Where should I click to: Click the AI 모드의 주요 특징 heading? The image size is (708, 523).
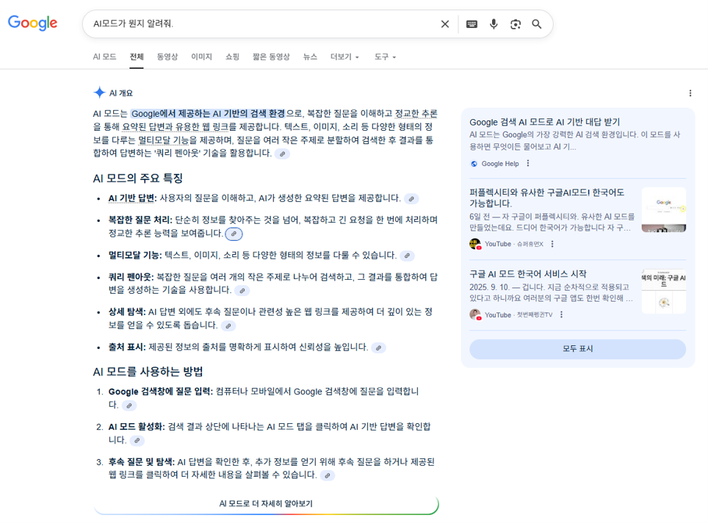coord(138,178)
